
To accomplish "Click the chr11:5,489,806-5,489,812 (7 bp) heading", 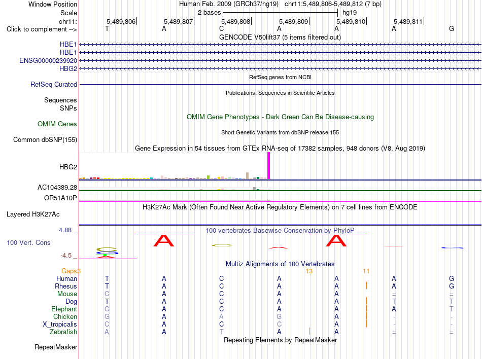I will (333, 4).
